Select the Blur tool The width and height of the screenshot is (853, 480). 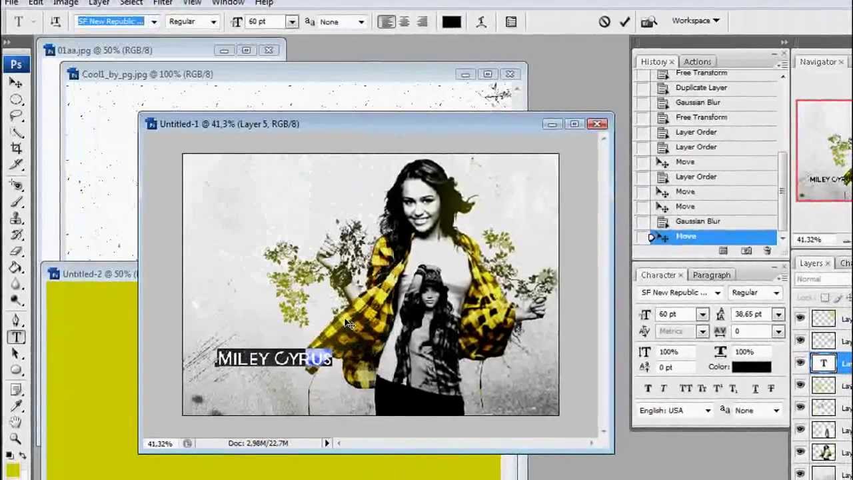[x=16, y=284]
